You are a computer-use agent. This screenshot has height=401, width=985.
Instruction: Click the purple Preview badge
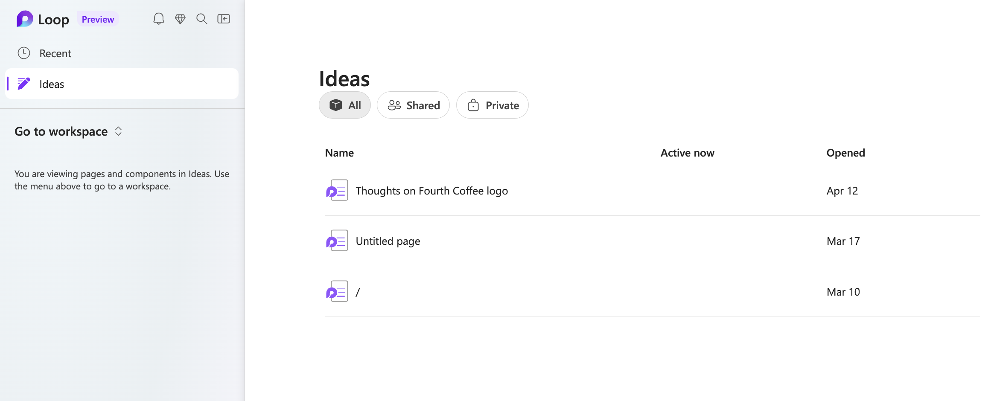tap(98, 19)
